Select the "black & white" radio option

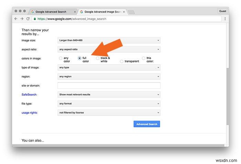(97, 58)
